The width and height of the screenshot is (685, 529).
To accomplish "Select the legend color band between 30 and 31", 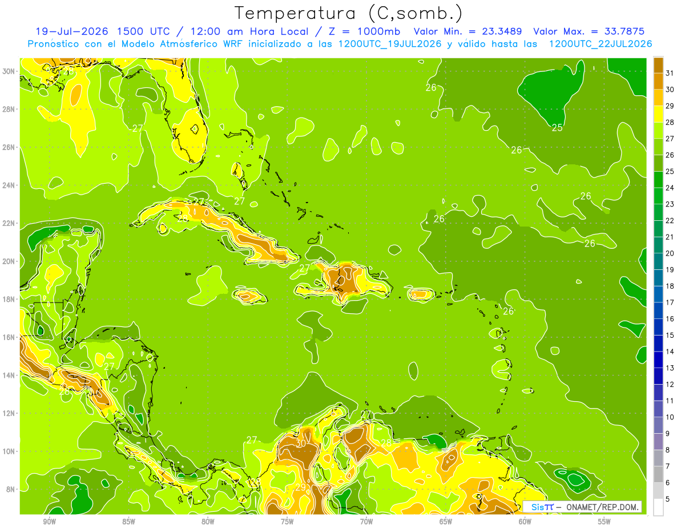I will [x=658, y=81].
